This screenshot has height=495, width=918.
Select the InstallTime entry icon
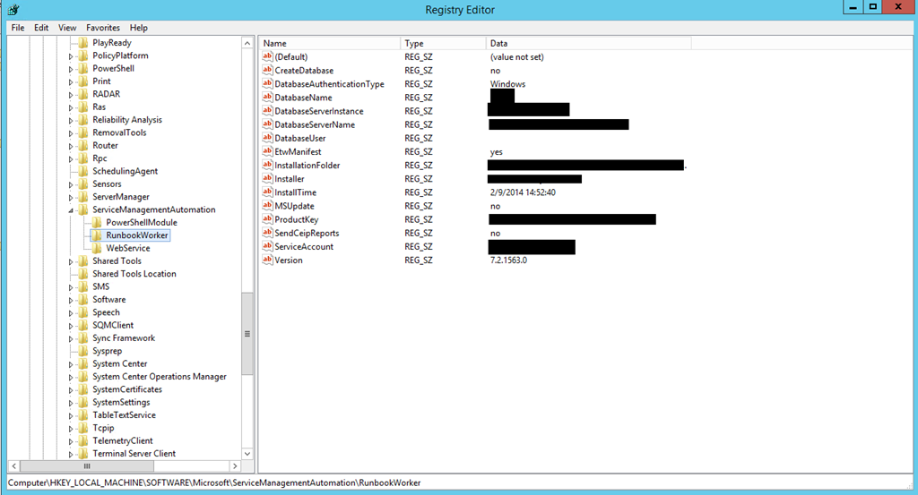(x=267, y=192)
